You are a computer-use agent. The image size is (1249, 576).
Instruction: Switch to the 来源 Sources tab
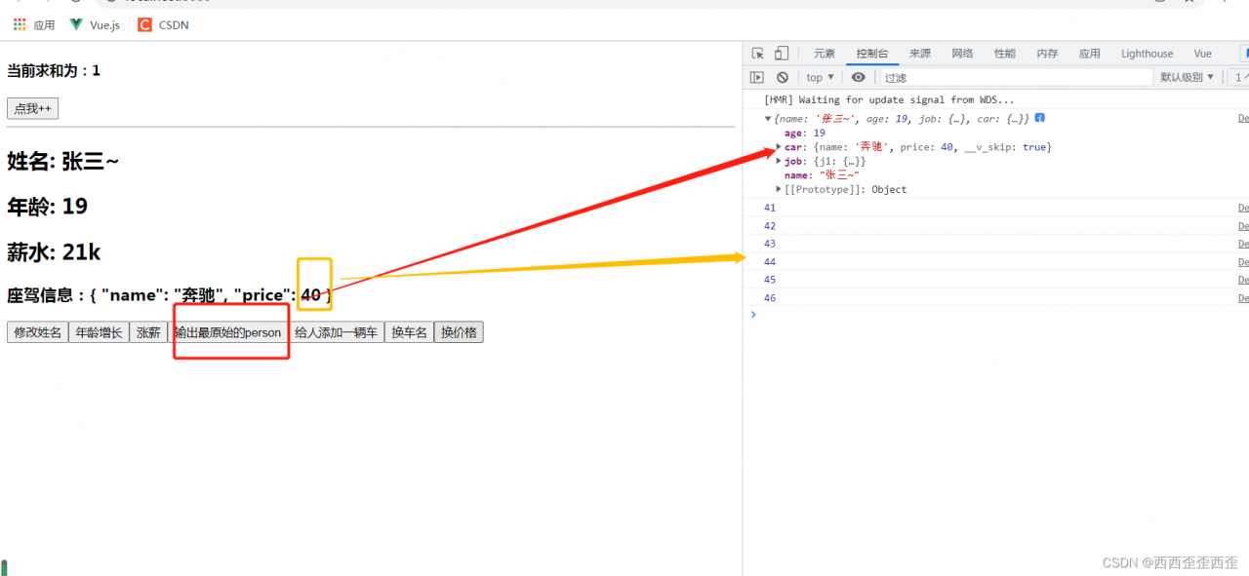(x=920, y=54)
